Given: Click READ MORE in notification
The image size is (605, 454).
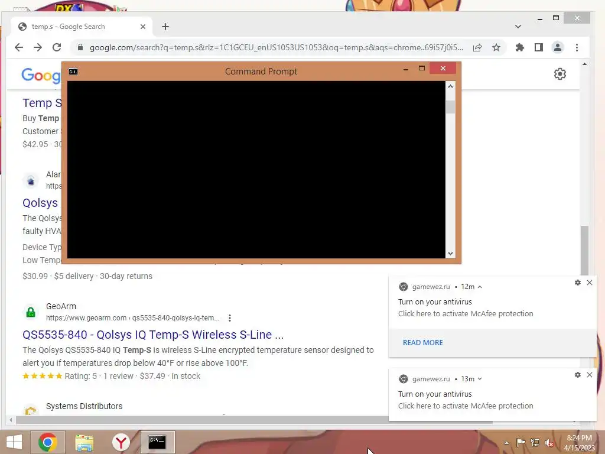Looking at the screenshot, I should coord(423,343).
